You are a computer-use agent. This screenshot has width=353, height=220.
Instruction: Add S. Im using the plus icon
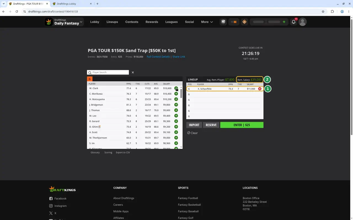pyautogui.click(x=176, y=143)
